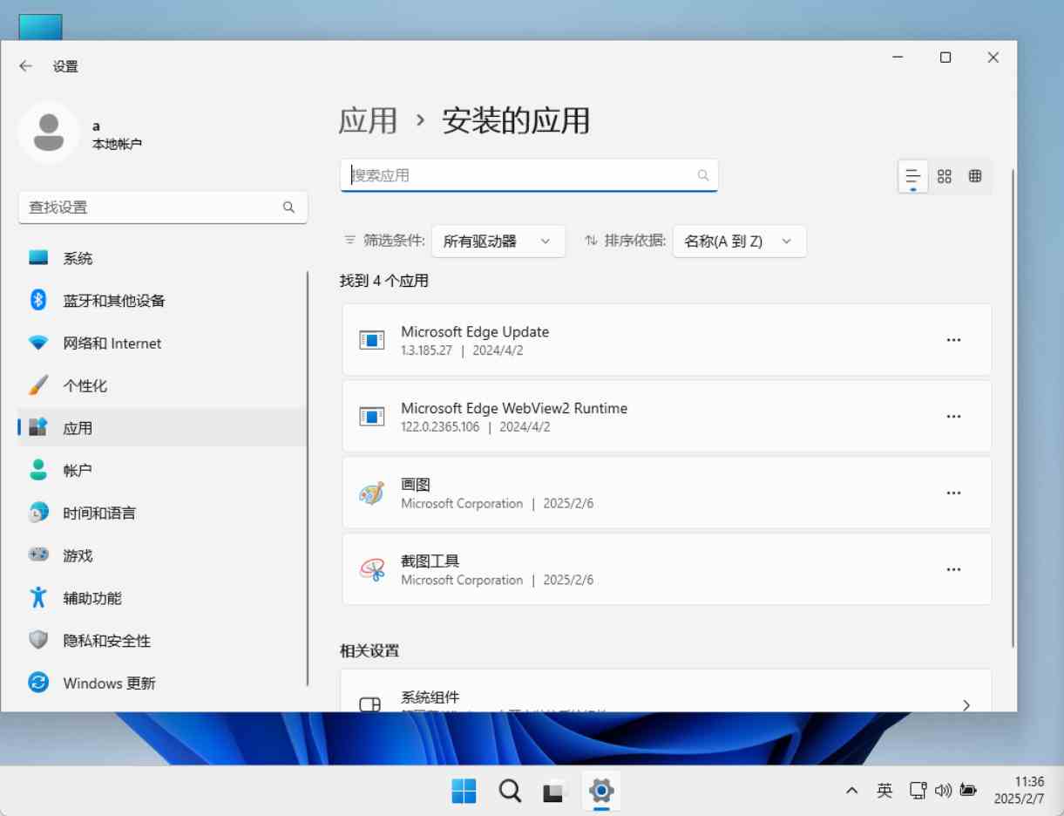The image size is (1064, 816).
Task: Select 时间和语言 label in the sidebar
Action: 99,513
